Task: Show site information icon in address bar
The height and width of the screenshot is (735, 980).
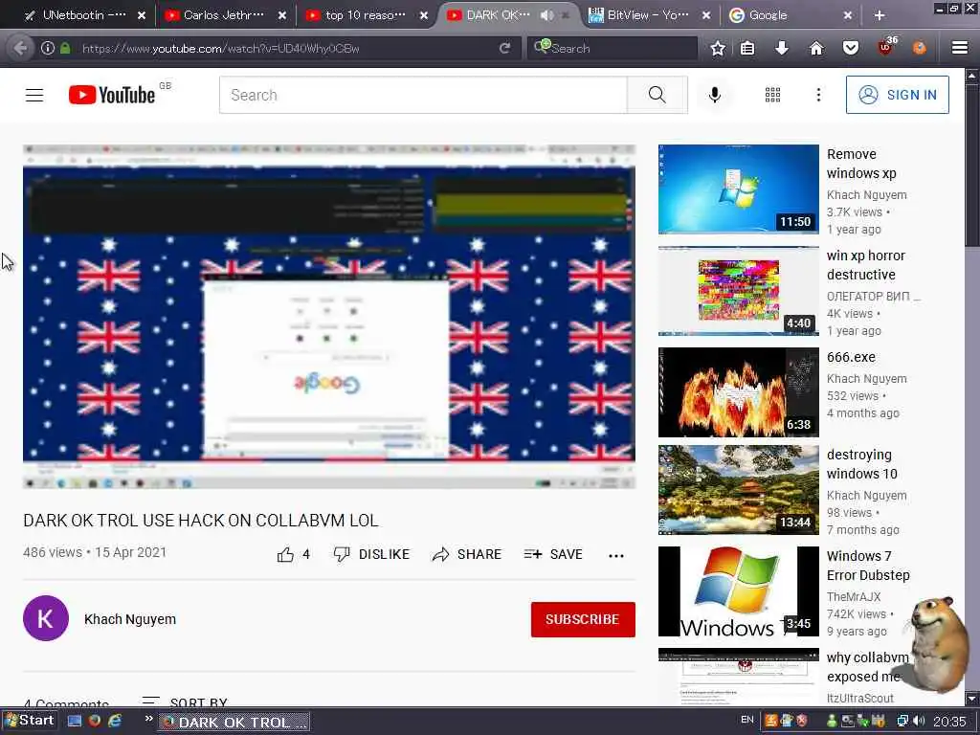Action: (x=48, y=48)
